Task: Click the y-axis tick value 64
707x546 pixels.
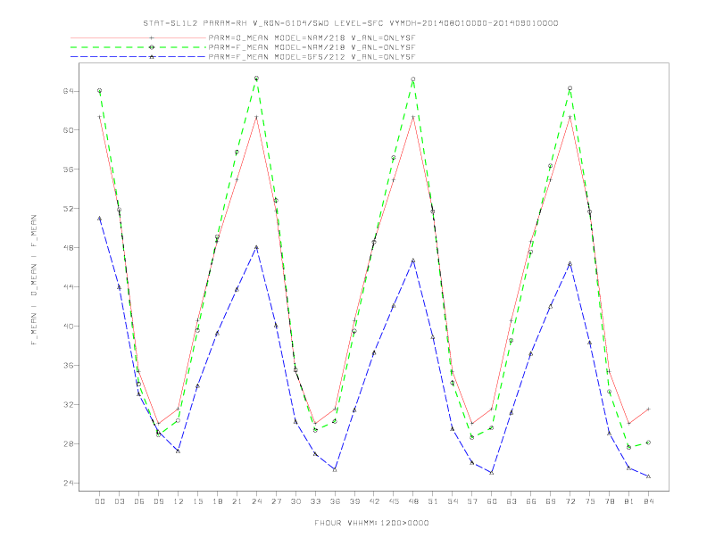Action: point(69,91)
